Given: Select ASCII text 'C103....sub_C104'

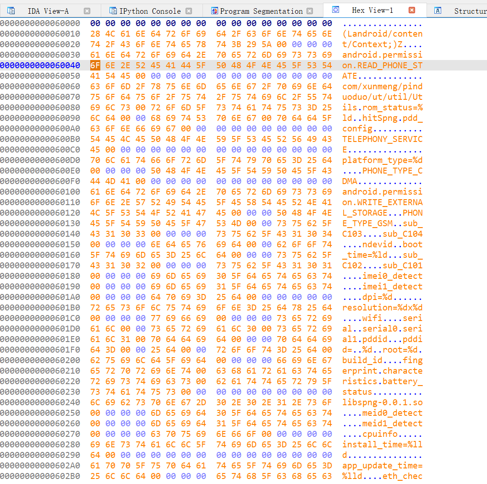Looking at the screenshot, I should point(383,234).
